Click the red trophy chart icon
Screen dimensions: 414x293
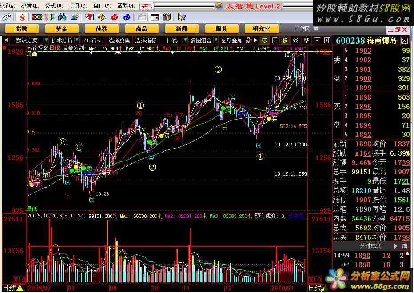89,17
